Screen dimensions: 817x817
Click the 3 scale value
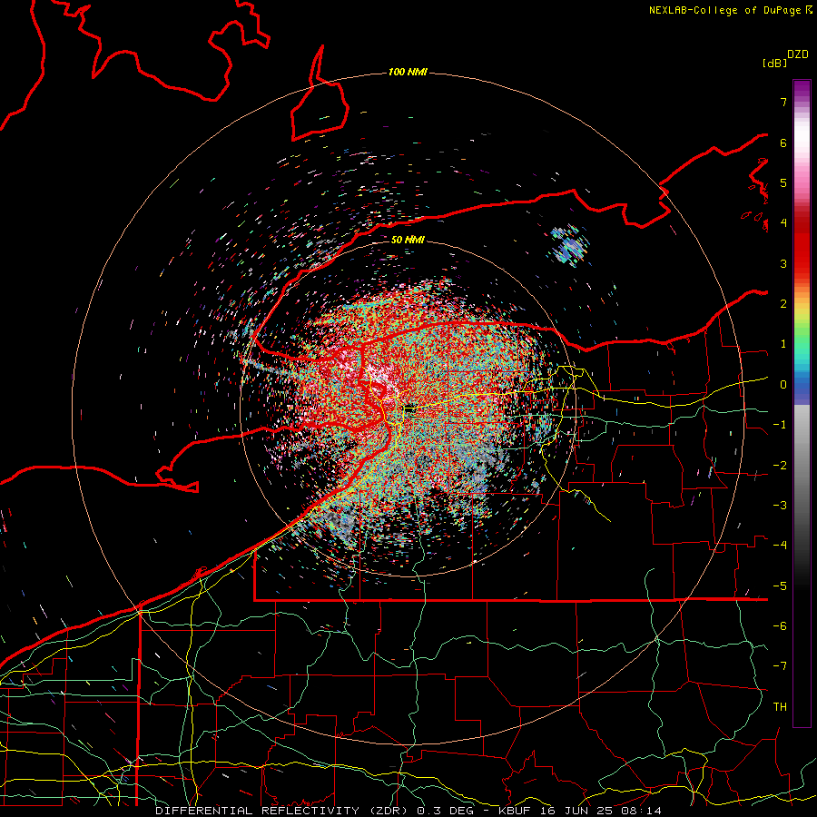click(783, 263)
